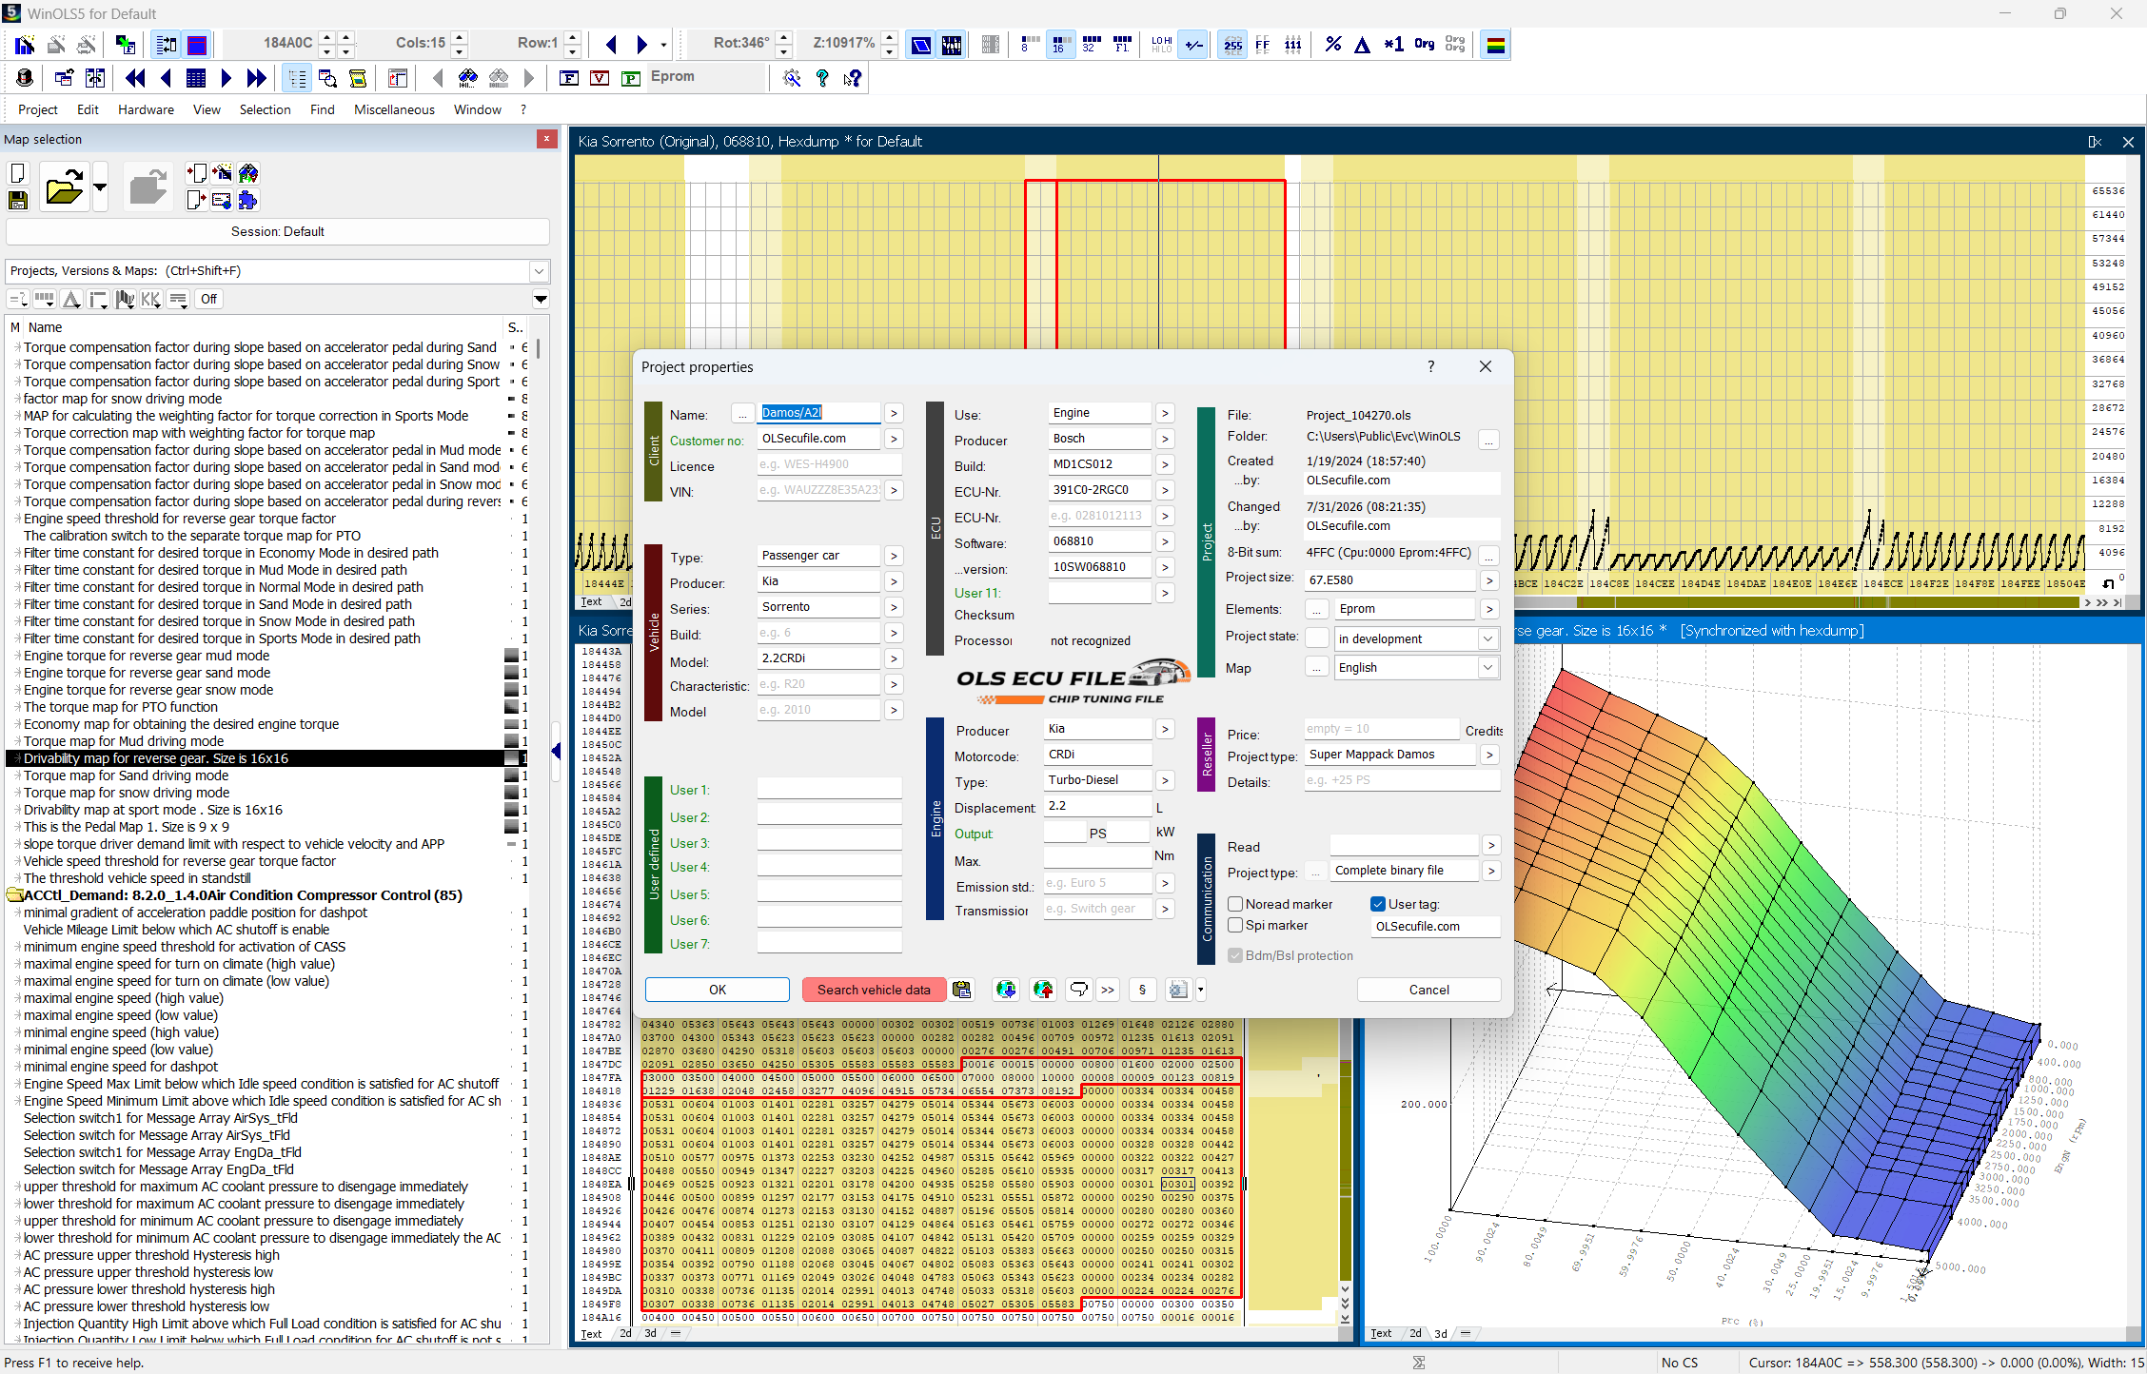Click the save floppy icon in Map selection

click(17, 200)
